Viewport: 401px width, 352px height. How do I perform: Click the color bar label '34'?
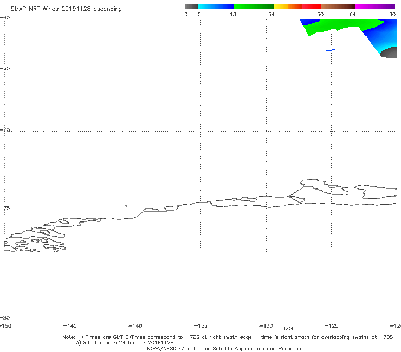pyautogui.click(x=271, y=14)
